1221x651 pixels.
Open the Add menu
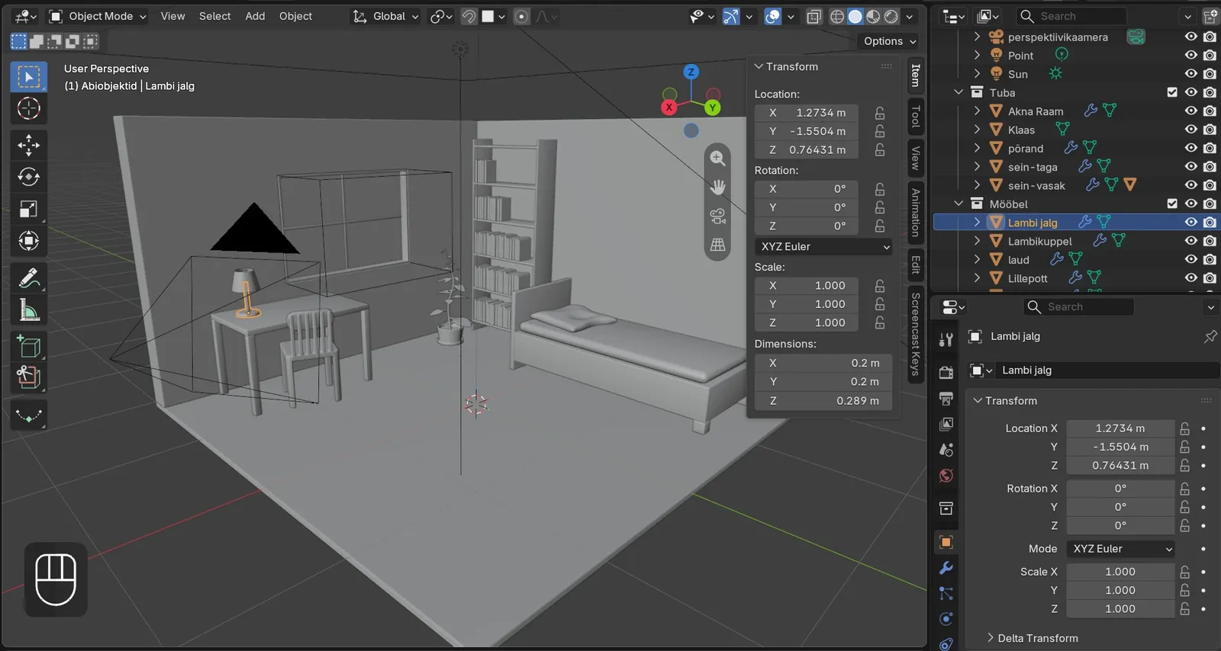point(255,16)
